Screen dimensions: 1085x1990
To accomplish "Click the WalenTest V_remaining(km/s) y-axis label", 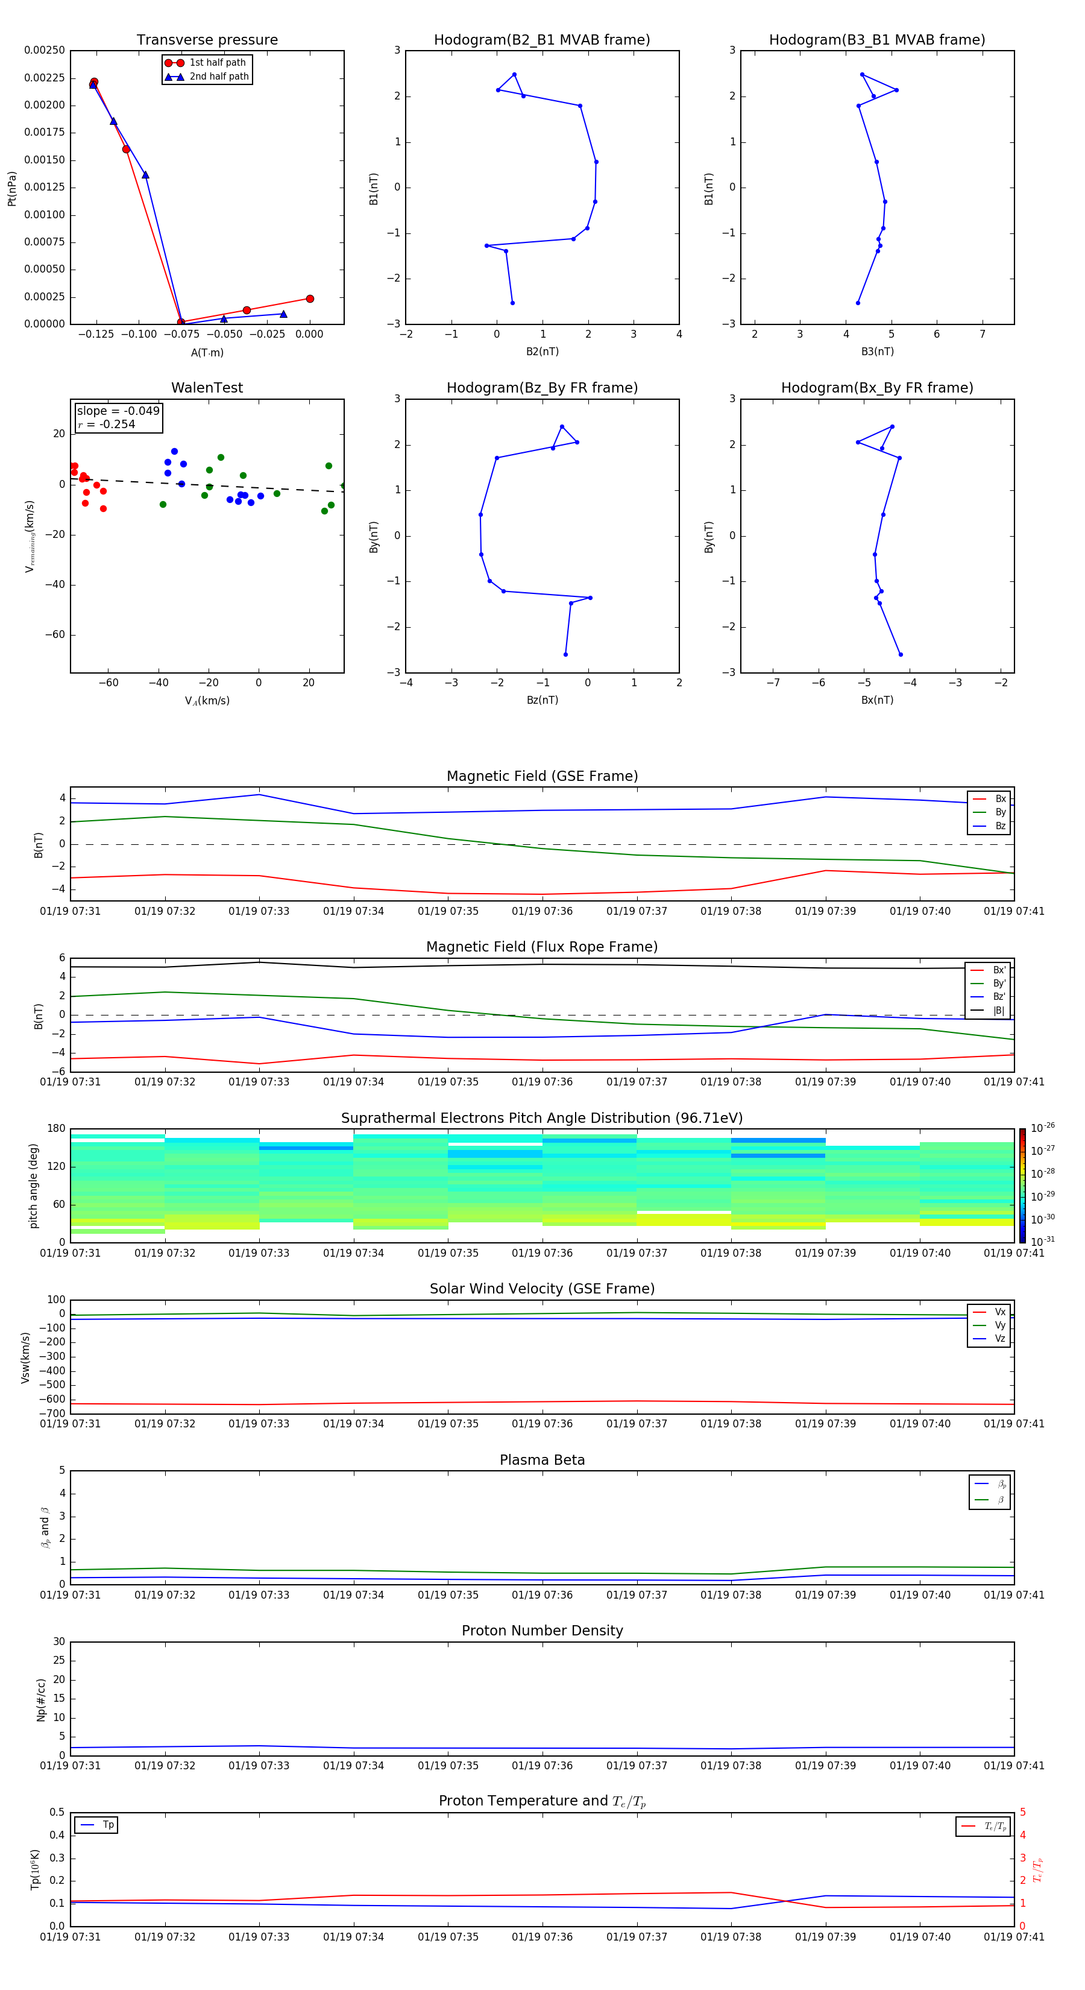I will coord(30,536).
